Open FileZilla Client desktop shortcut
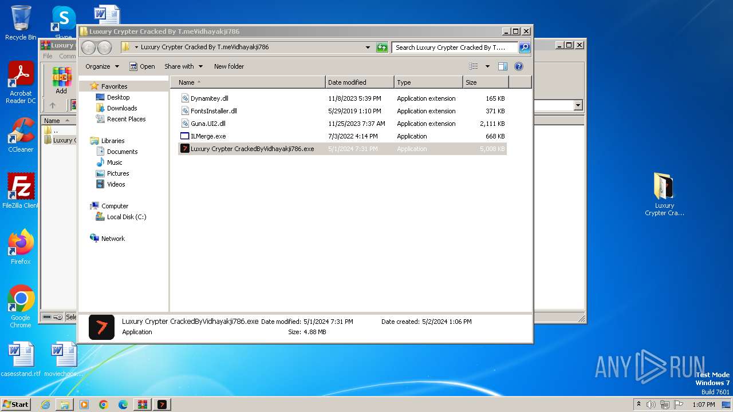Viewport: 733px width, 412px height. tap(21, 191)
